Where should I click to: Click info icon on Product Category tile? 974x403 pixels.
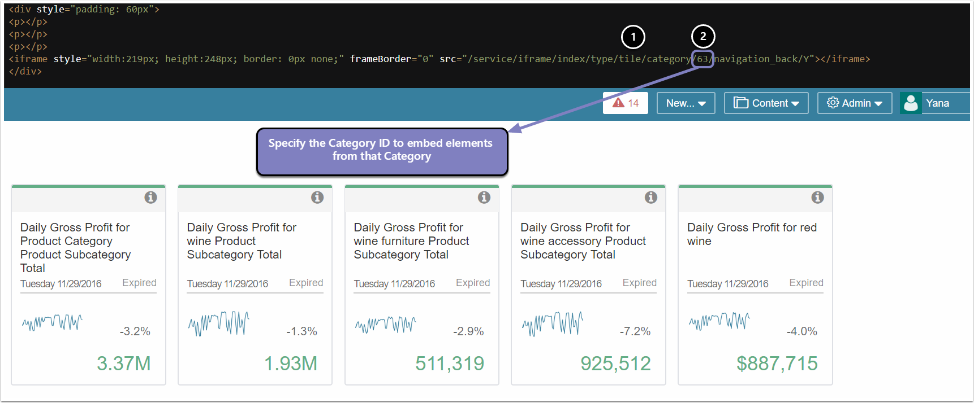pyautogui.click(x=150, y=198)
